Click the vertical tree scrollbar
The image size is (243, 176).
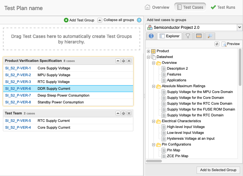click(240, 67)
